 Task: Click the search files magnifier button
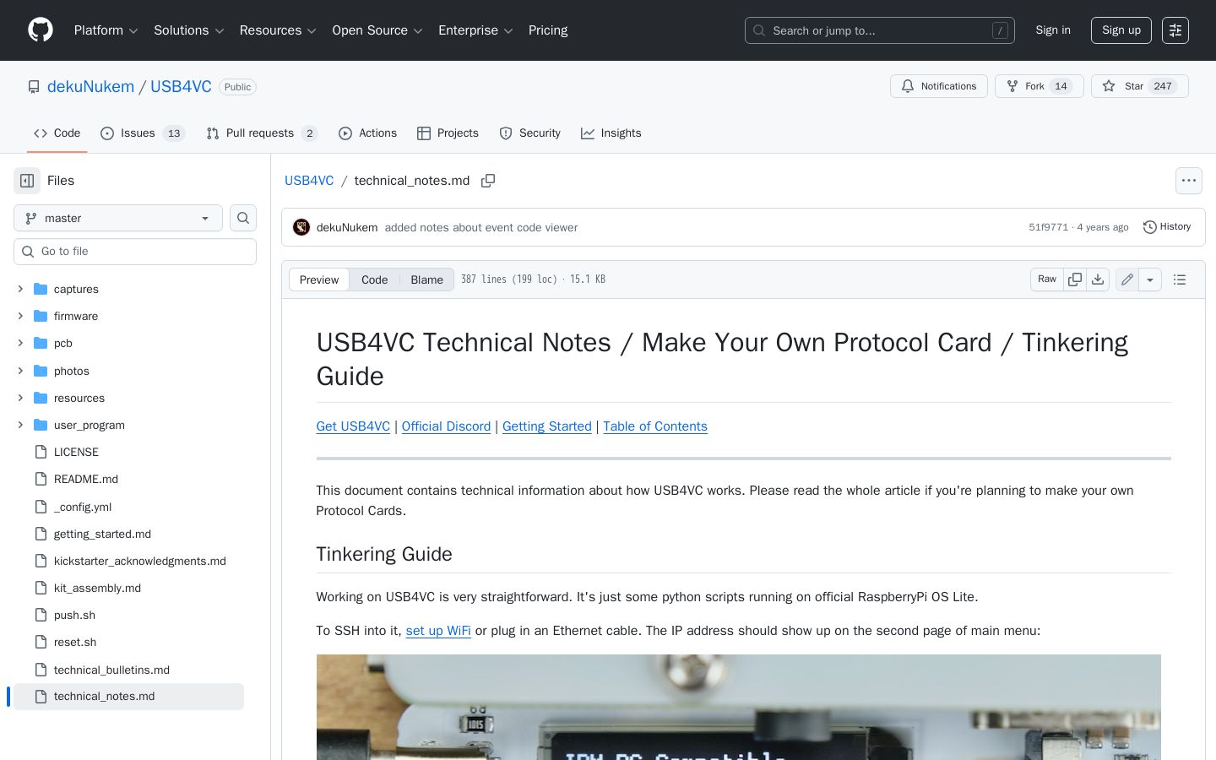(x=243, y=218)
